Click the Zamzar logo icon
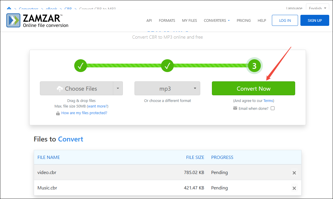The image size is (333, 199). click(13, 20)
